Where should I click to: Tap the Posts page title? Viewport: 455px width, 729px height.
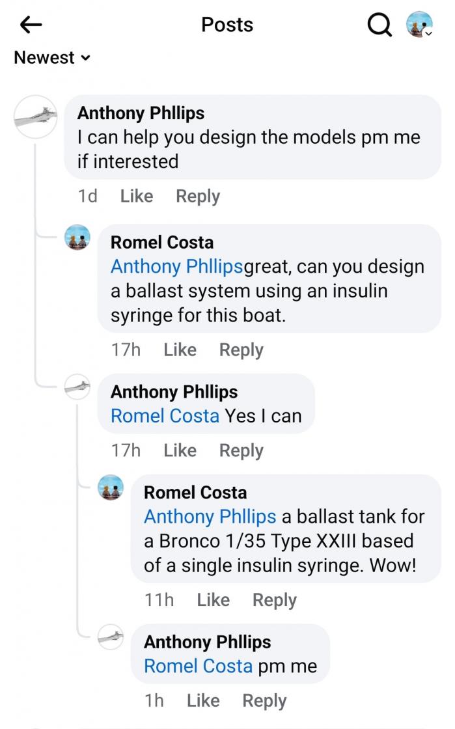click(x=227, y=25)
